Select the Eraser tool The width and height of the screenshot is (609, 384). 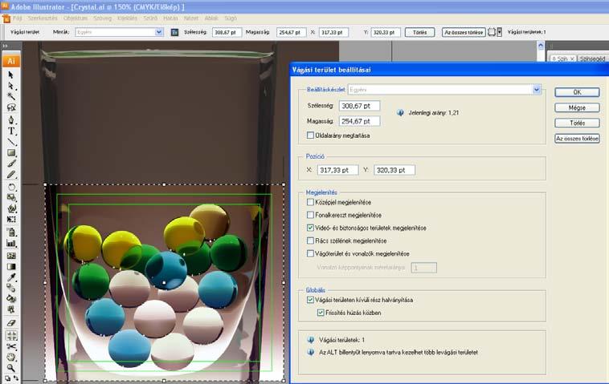11,322
